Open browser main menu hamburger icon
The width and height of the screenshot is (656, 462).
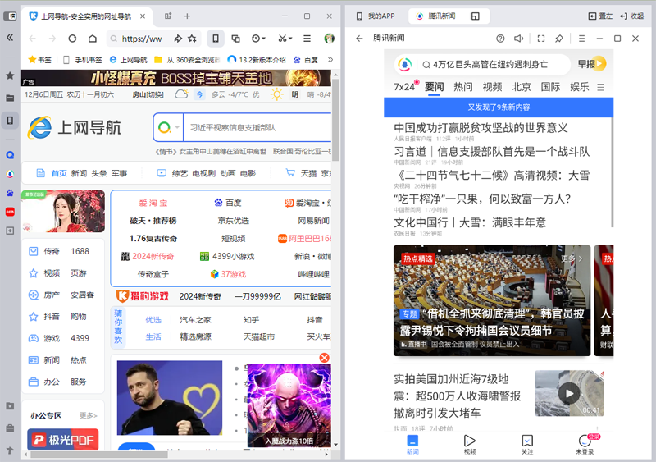click(307, 39)
